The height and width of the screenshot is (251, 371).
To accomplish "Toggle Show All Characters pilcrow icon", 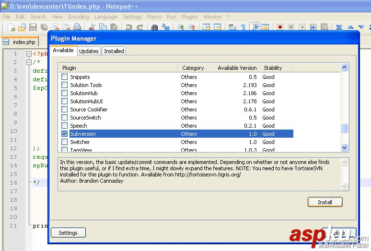I will [243, 27].
